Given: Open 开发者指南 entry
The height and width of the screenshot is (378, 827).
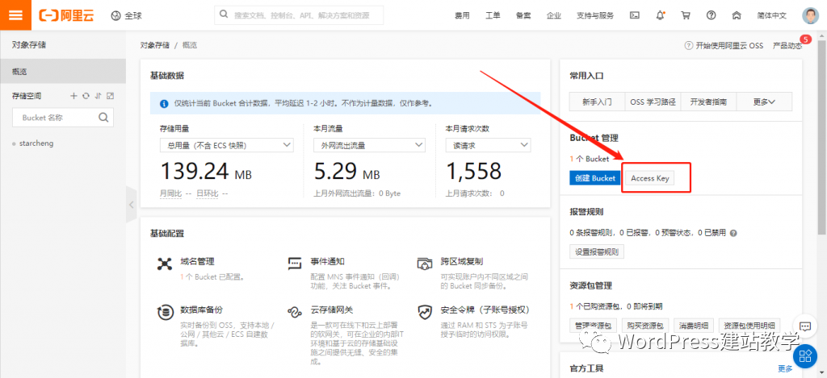Looking at the screenshot, I should tap(708, 102).
